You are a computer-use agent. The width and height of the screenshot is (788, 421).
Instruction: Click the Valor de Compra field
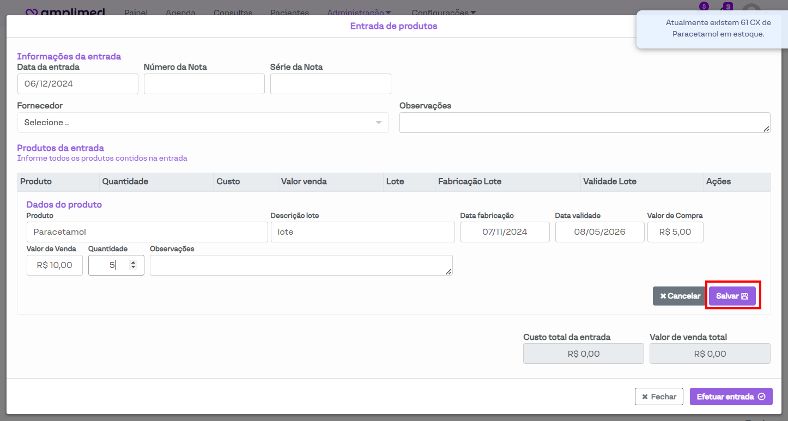pyautogui.click(x=675, y=232)
